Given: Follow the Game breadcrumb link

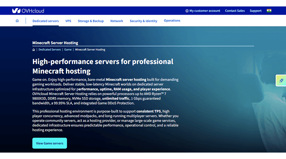Looking at the screenshot, I should pos(68,50).
